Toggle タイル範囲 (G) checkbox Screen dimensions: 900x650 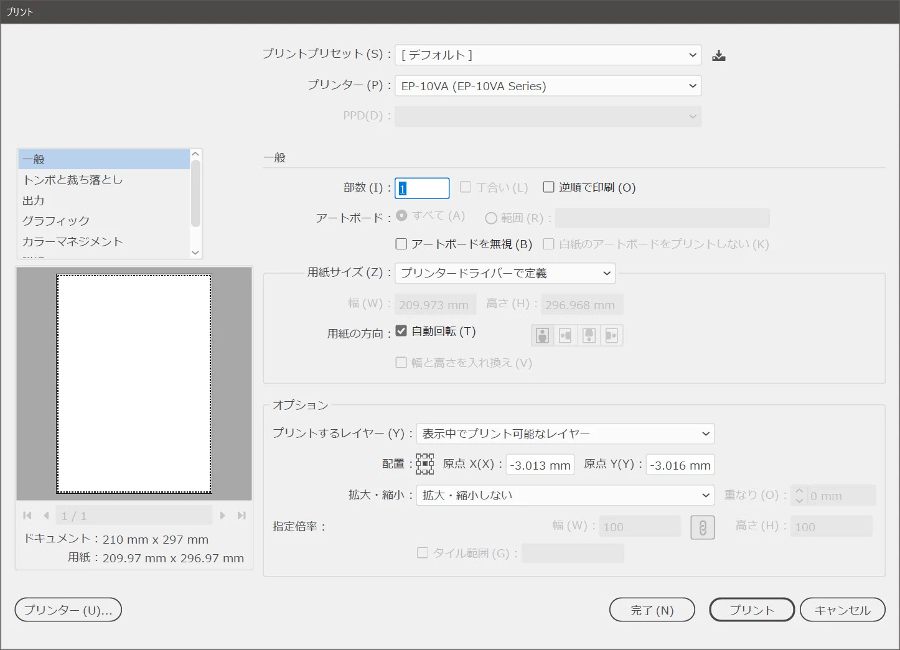(x=423, y=552)
